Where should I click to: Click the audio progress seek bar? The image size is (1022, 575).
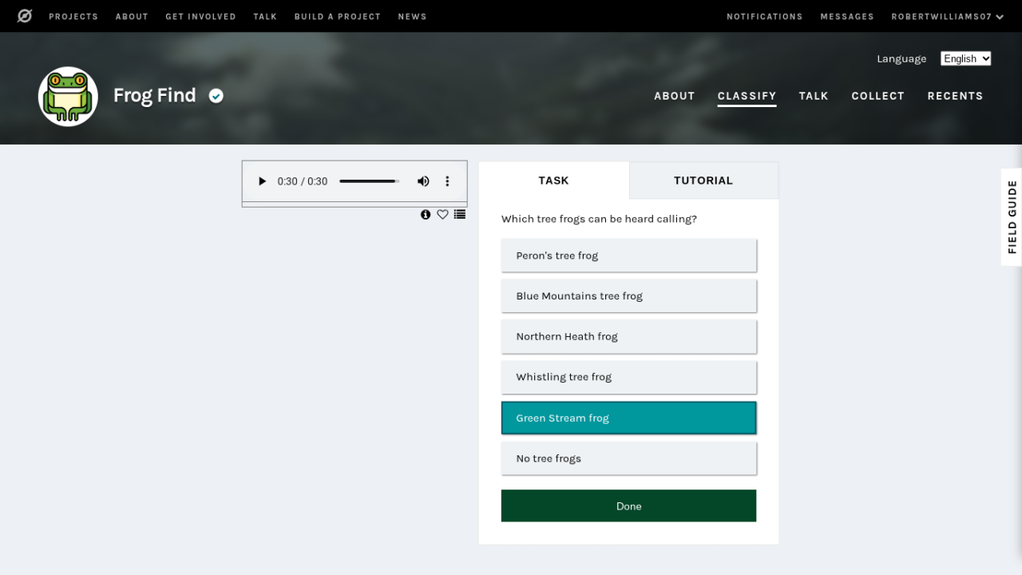[368, 181]
